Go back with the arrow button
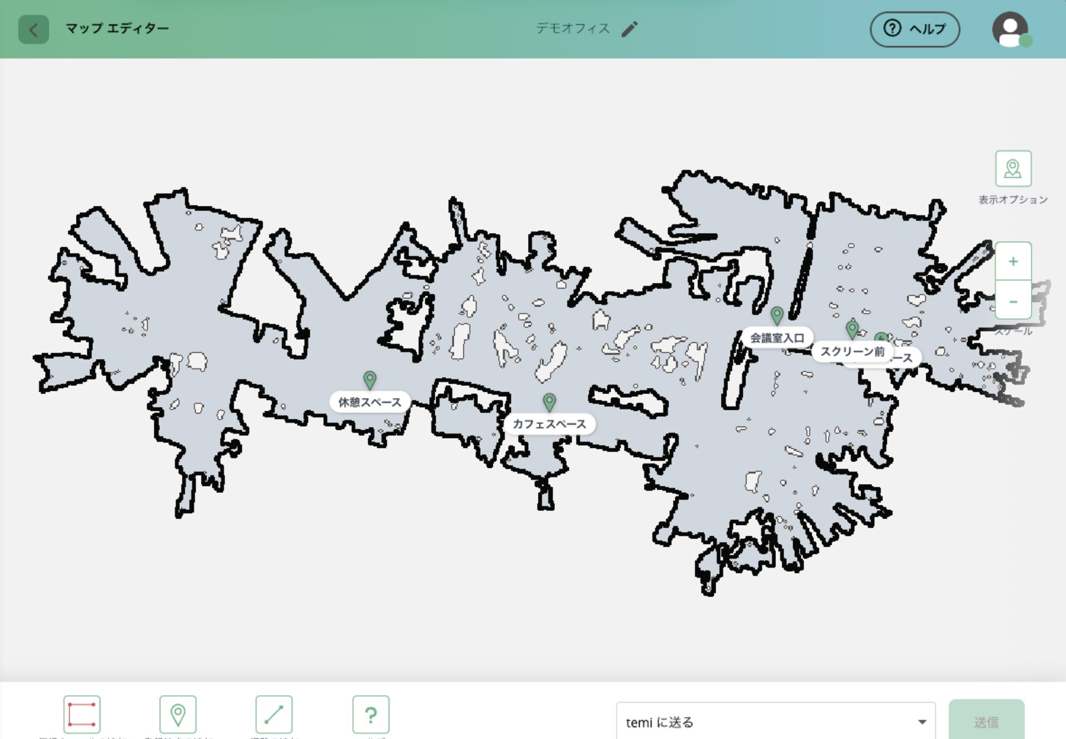The height and width of the screenshot is (739, 1066). (33, 29)
